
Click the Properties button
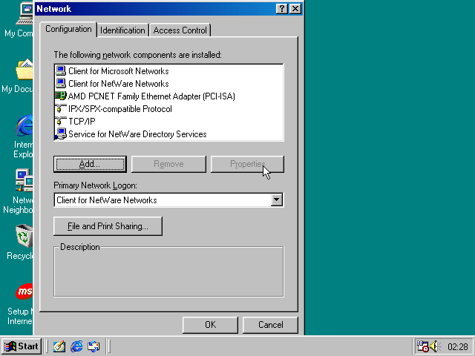coord(247,164)
